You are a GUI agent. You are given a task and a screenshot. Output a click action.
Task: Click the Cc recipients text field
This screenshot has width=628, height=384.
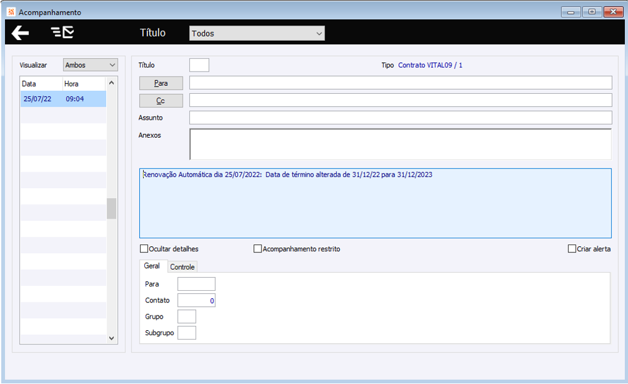pos(400,100)
